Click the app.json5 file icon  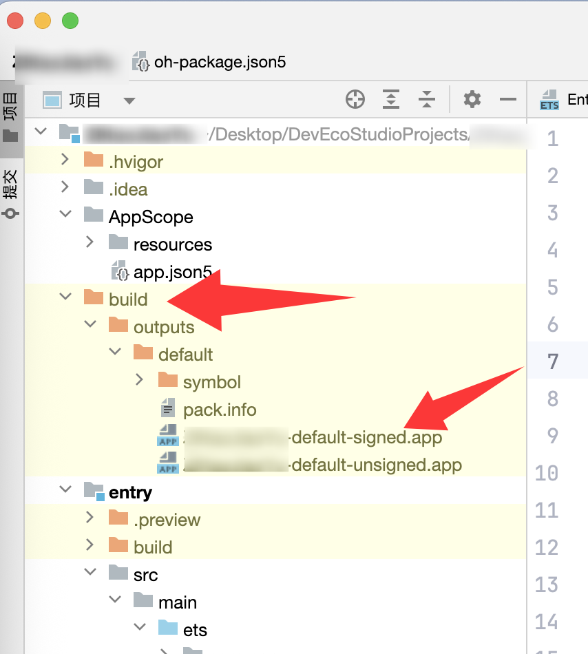tap(120, 272)
